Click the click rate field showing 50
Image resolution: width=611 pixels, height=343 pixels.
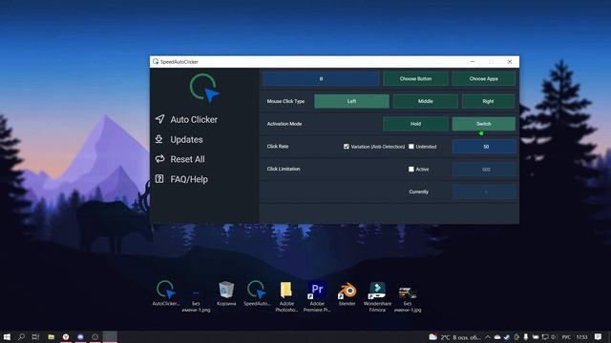click(x=484, y=147)
